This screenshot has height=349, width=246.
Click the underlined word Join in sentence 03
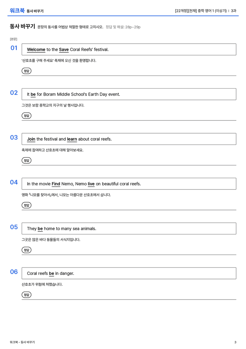click(31, 139)
